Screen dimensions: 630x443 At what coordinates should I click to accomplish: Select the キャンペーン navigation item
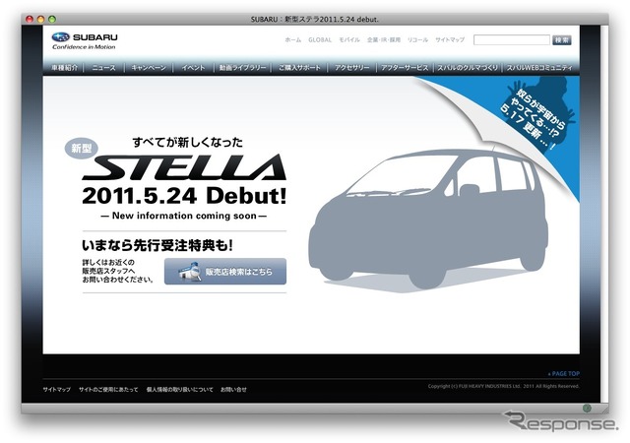pos(149,68)
